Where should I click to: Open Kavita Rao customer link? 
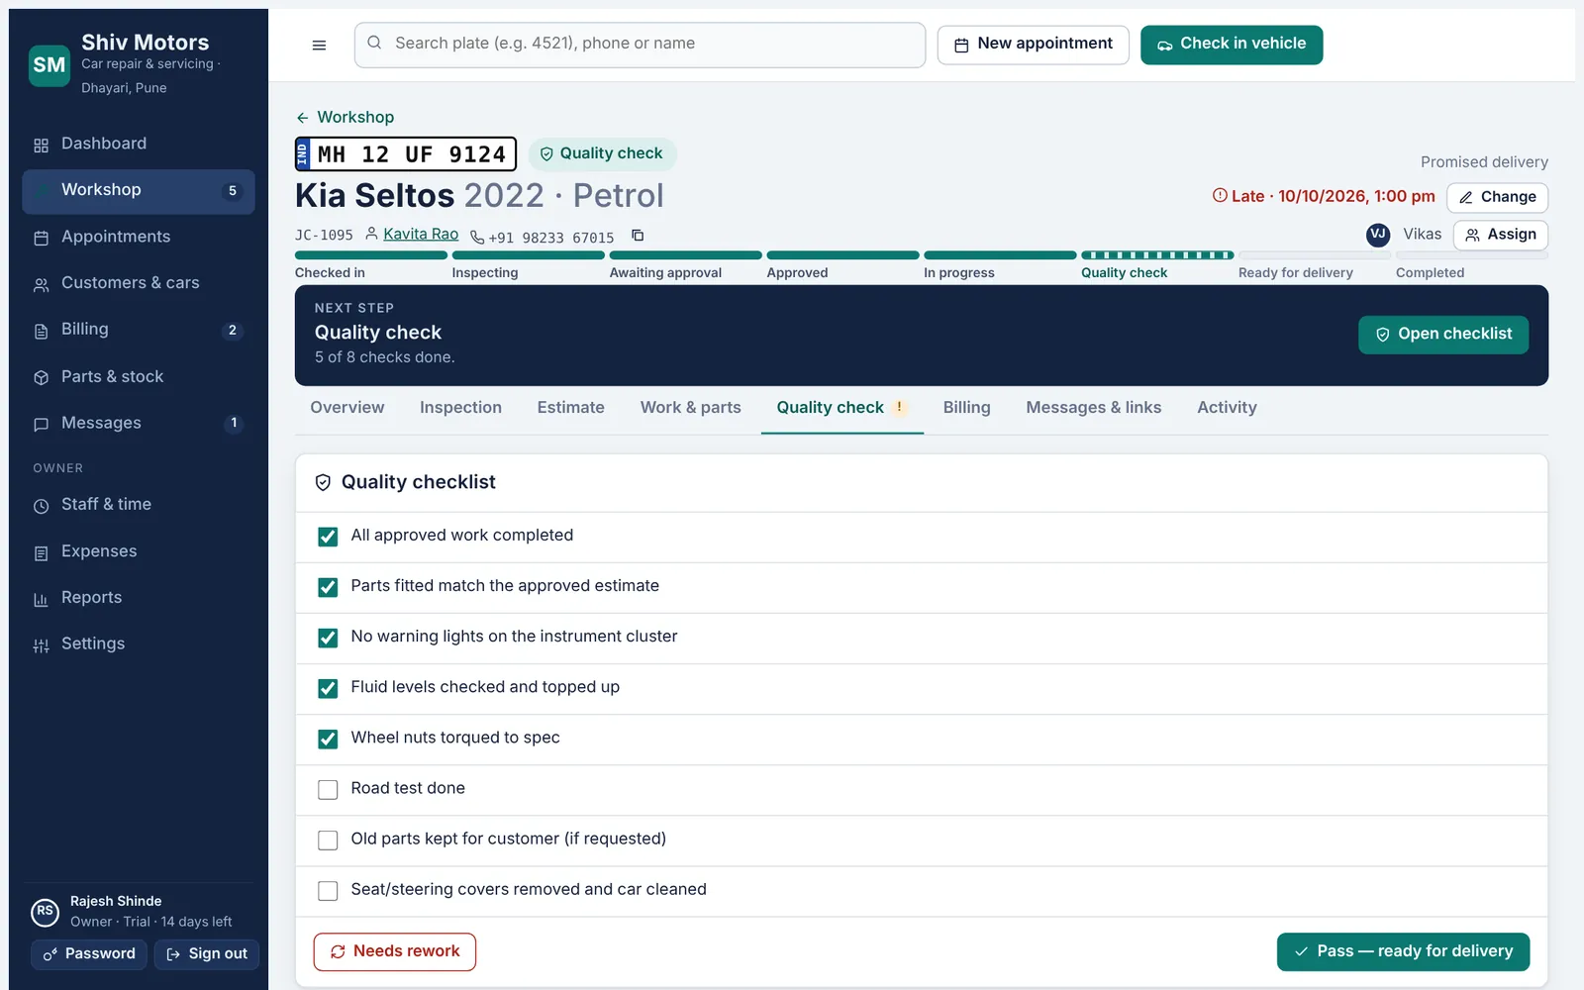(x=421, y=235)
